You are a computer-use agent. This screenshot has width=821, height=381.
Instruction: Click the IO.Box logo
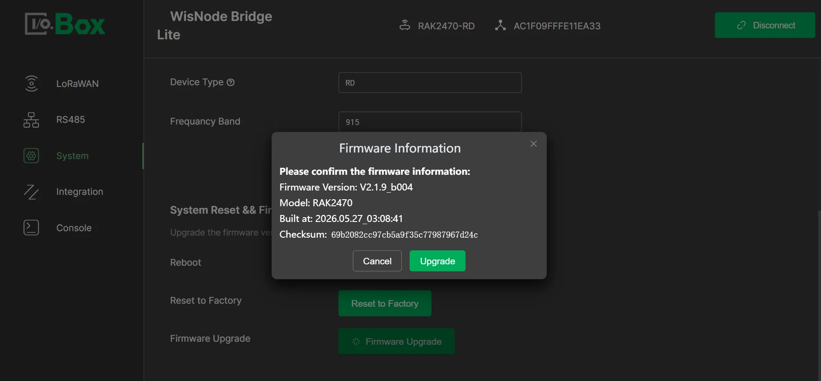(x=65, y=24)
